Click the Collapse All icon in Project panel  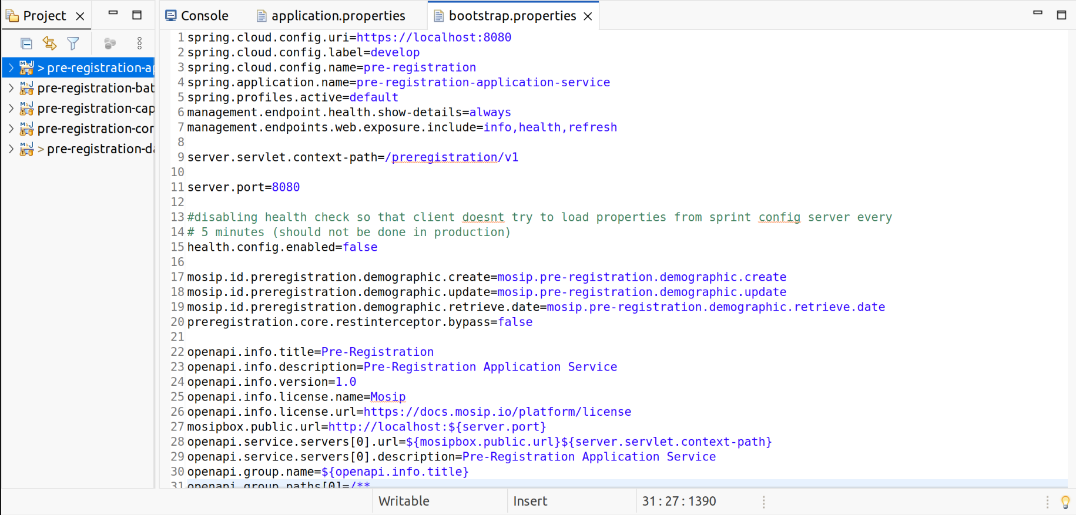coord(26,43)
